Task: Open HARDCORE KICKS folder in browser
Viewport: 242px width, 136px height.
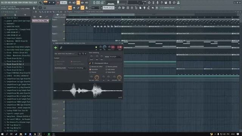Action: pyautogui.click(x=13, y=26)
